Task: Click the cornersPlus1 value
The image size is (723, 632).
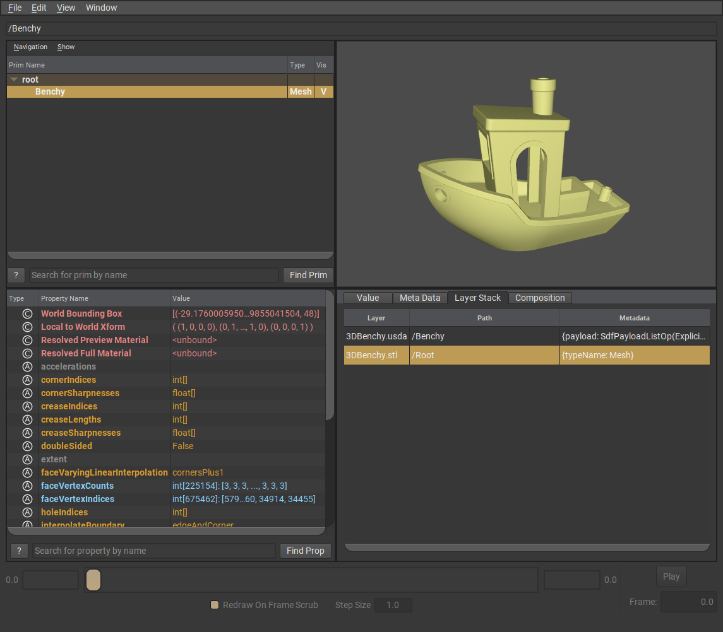Action: (x=198, y=472)
